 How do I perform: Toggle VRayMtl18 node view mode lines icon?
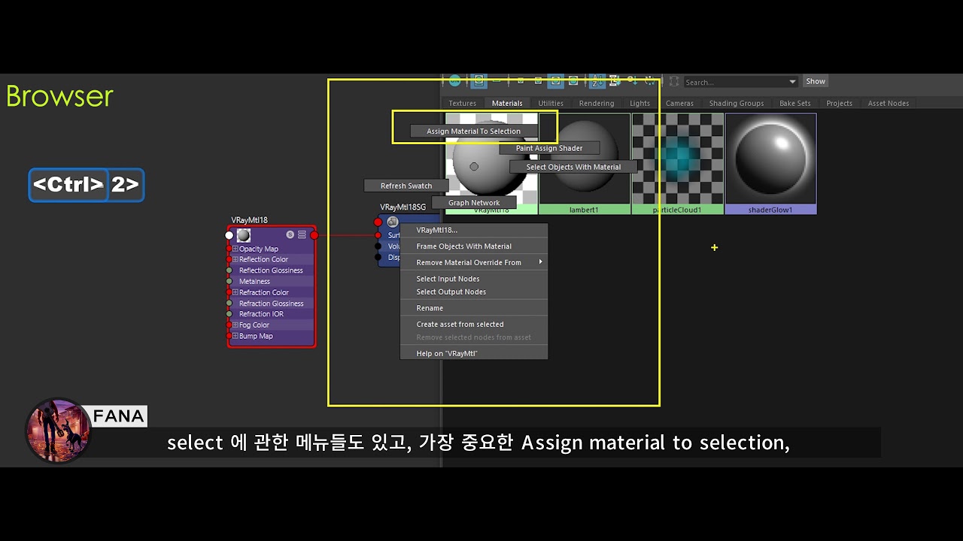click(x=302, y=235)
